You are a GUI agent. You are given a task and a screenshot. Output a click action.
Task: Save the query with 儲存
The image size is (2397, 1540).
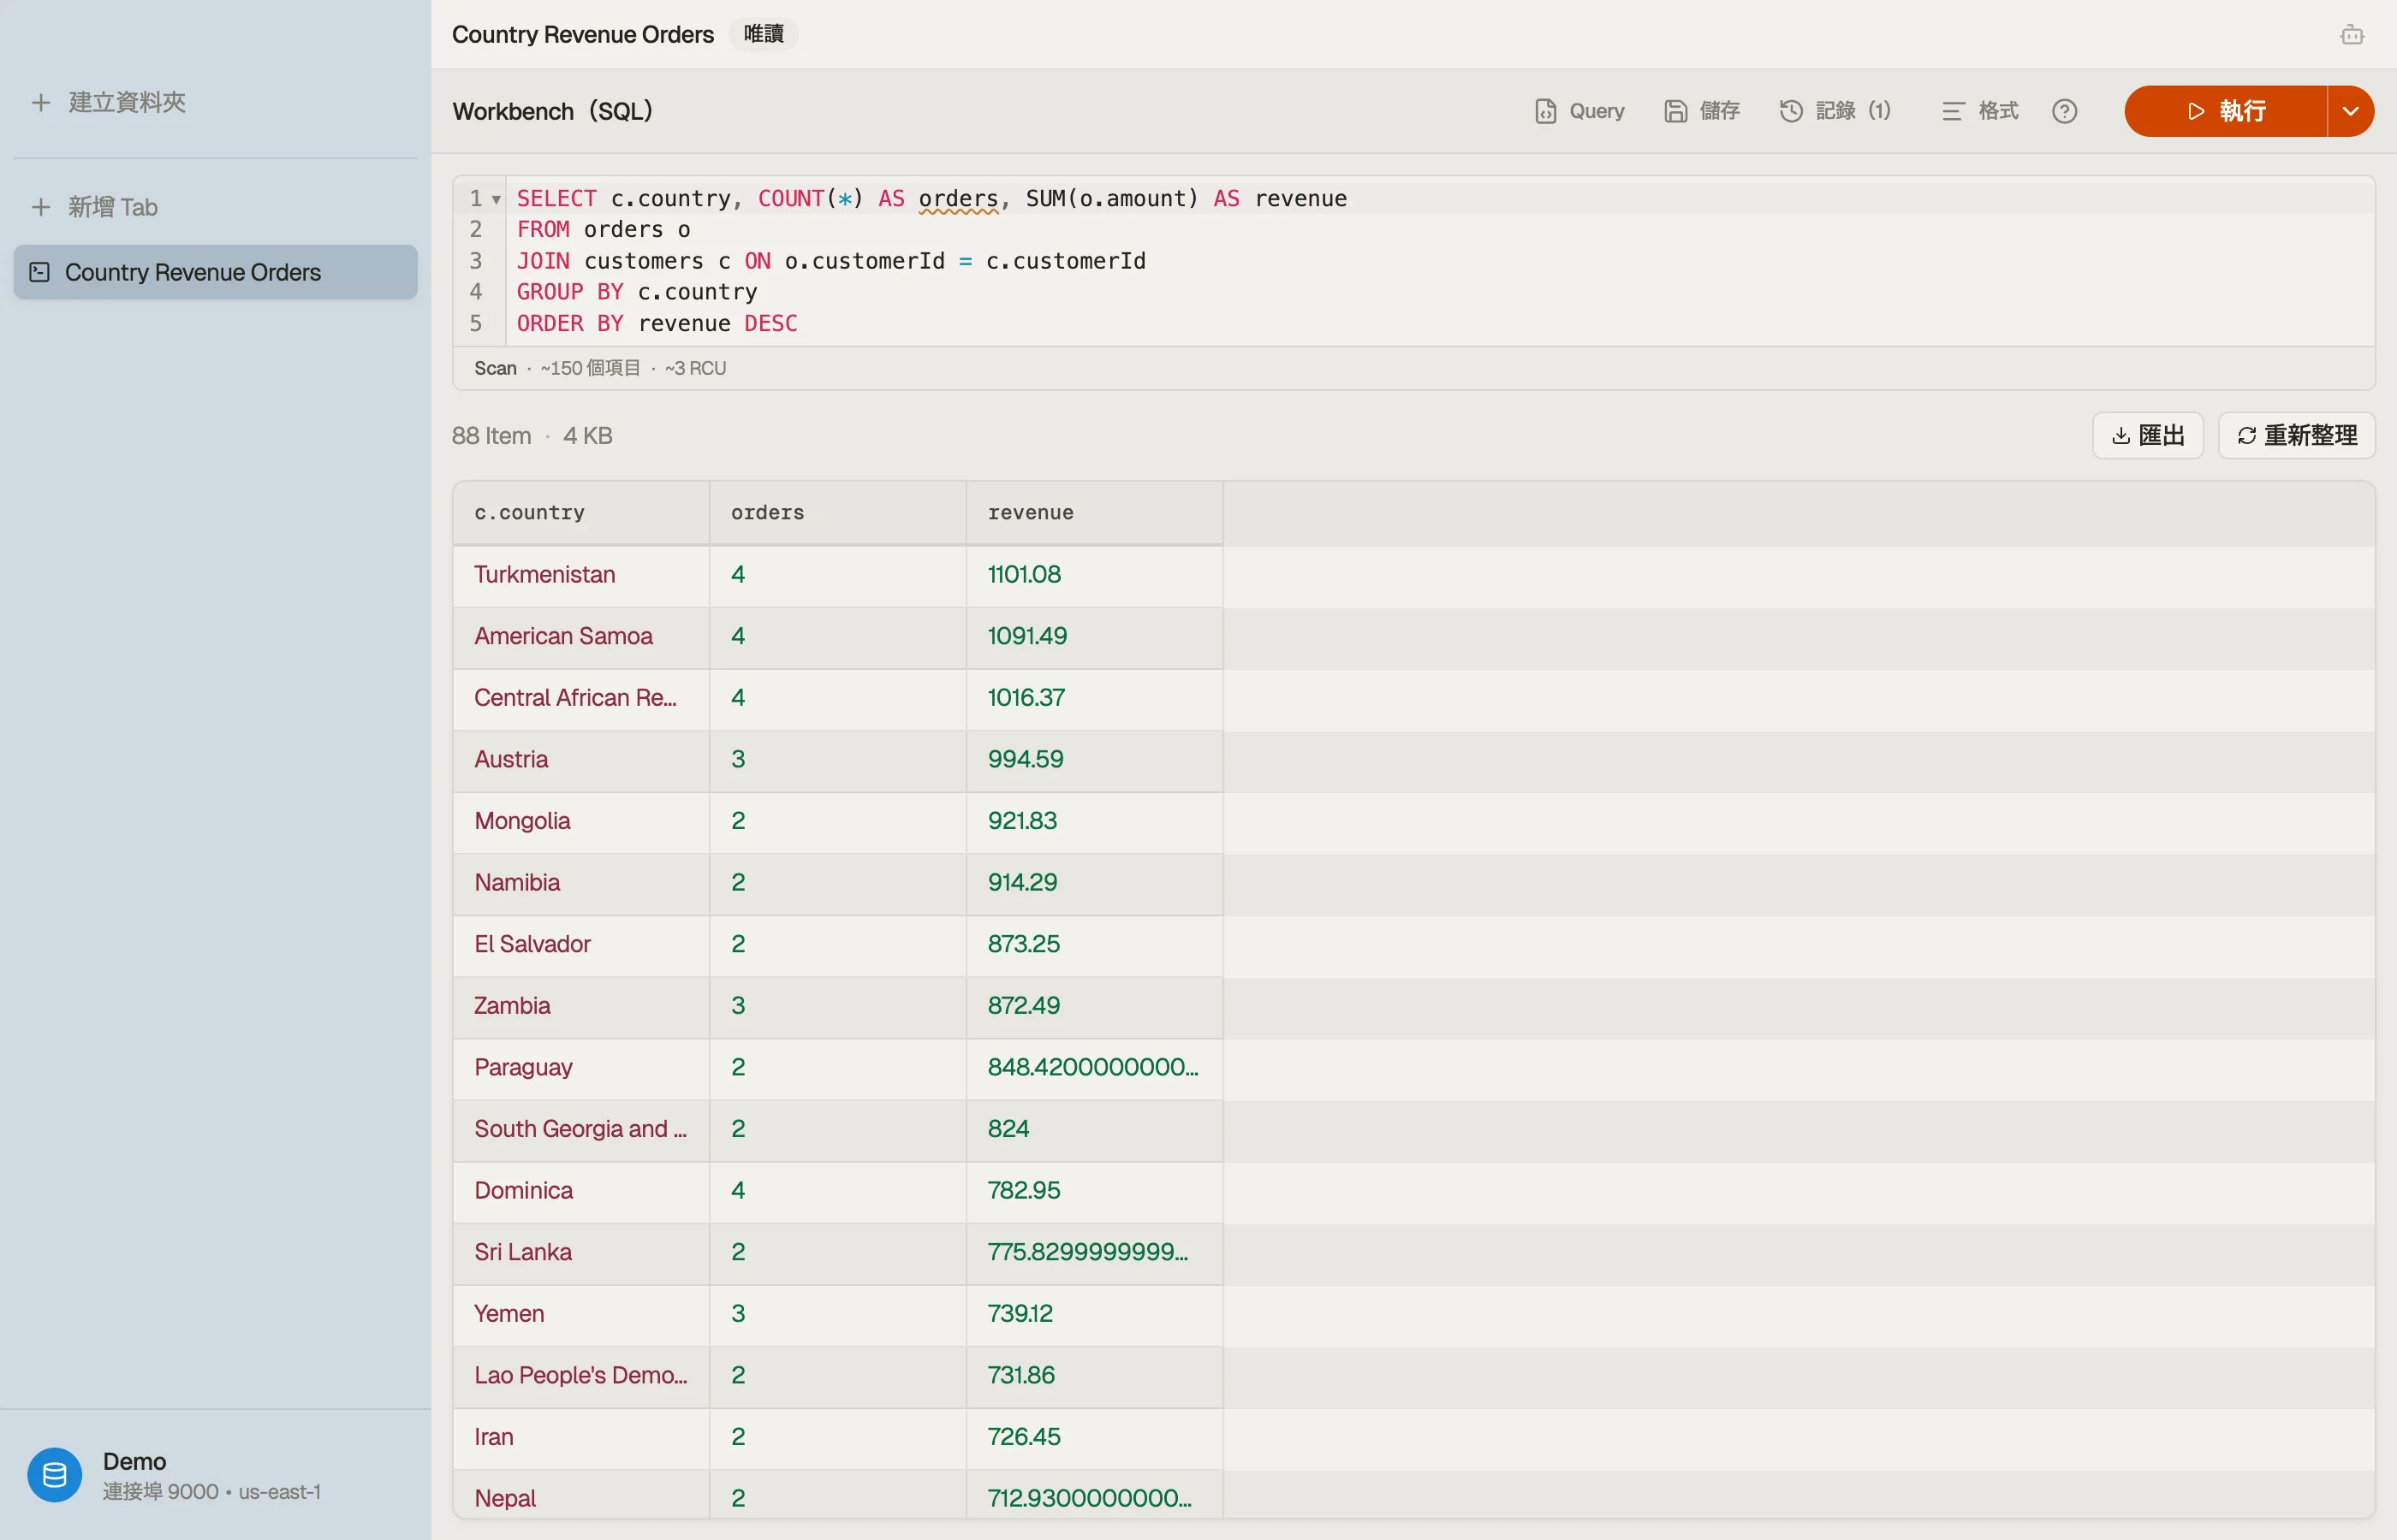(1703, 111)
